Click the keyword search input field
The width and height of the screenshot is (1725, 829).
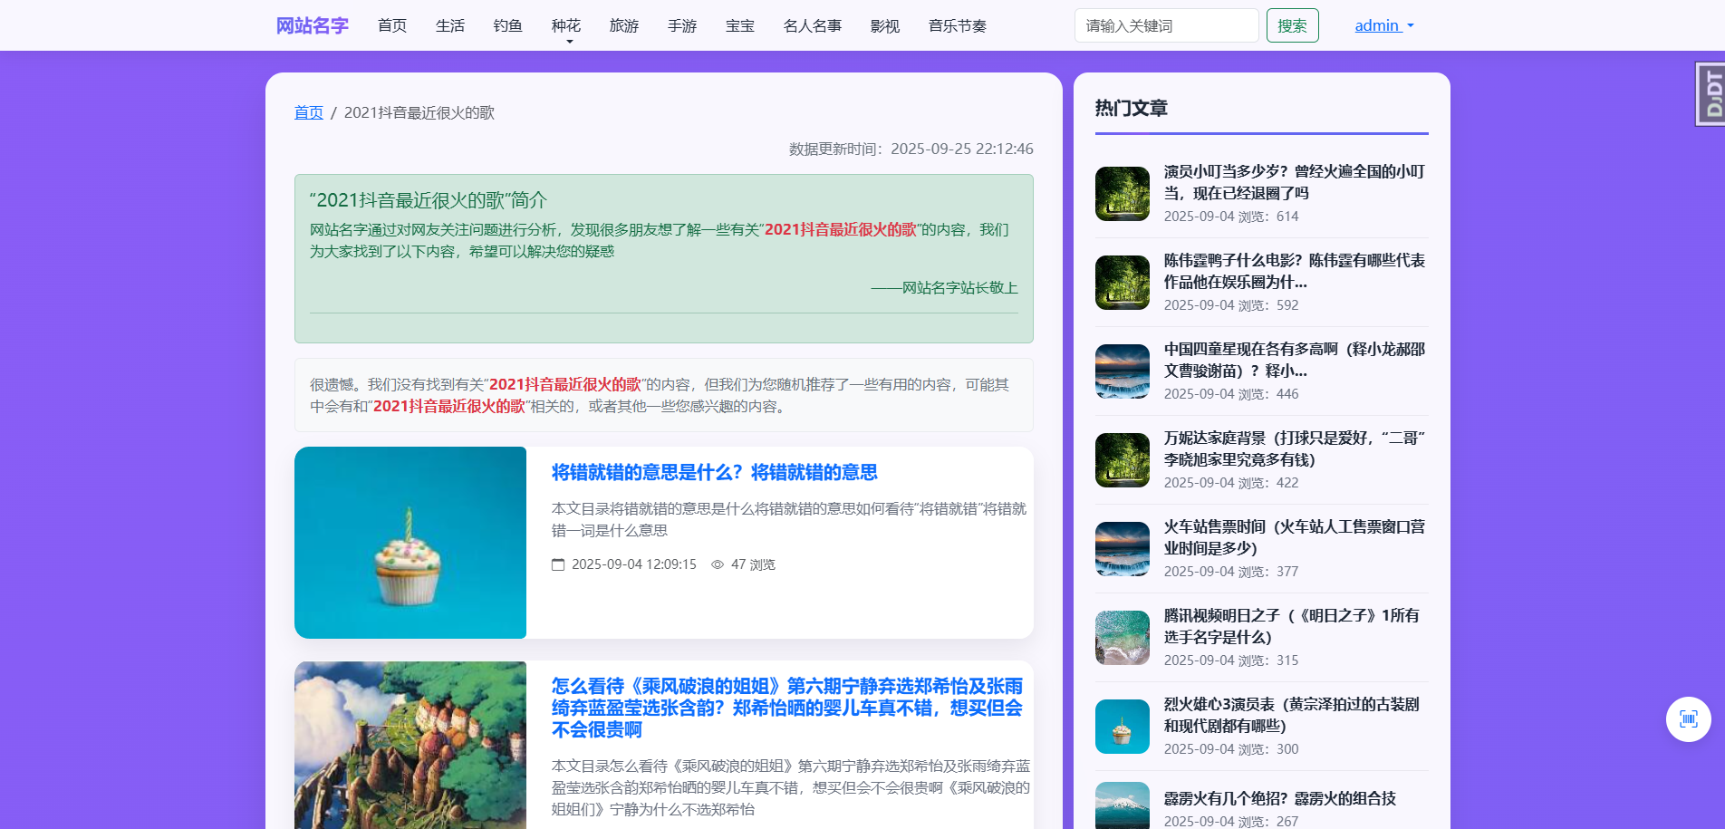pos(1166,24)
